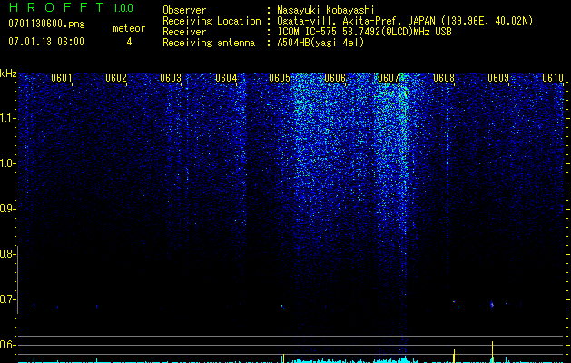Click the observer name Masayuki Kobayashi

[326, 10]
